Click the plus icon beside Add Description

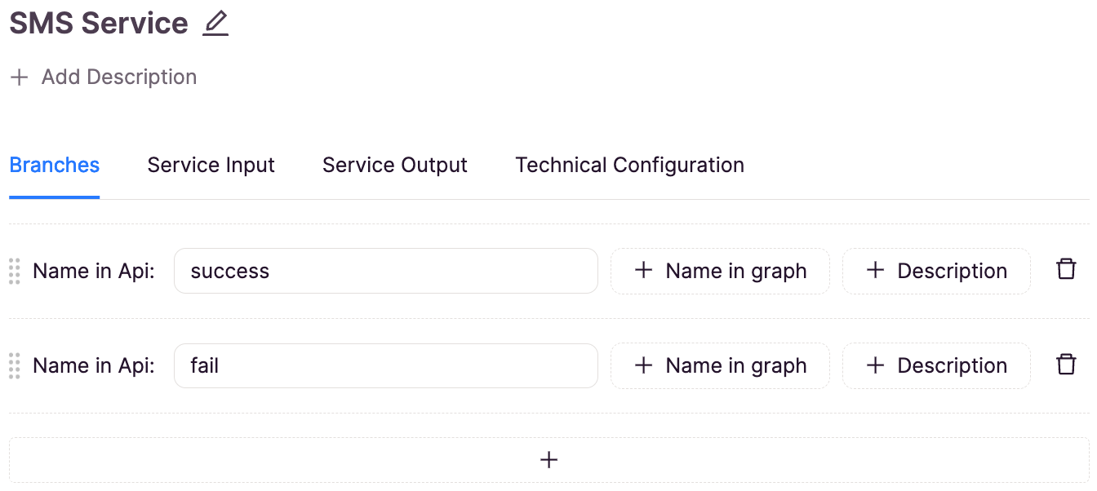click(19, 77)
